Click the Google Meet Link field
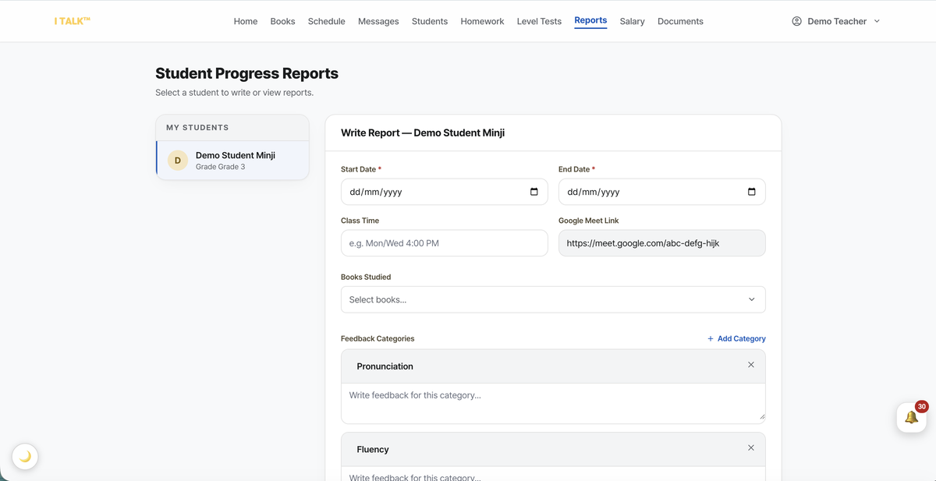The width and height of the screenshot is (936, 481). click(662, 243)
